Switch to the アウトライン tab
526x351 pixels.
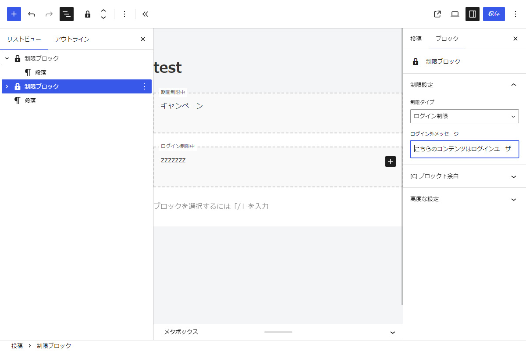[72, 39]
